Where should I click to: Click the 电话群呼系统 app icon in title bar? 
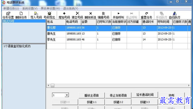pyautogui.click(x=4, y=2)
